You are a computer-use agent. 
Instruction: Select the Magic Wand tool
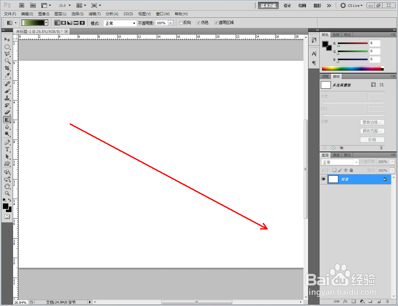click(x=7, y=61)
